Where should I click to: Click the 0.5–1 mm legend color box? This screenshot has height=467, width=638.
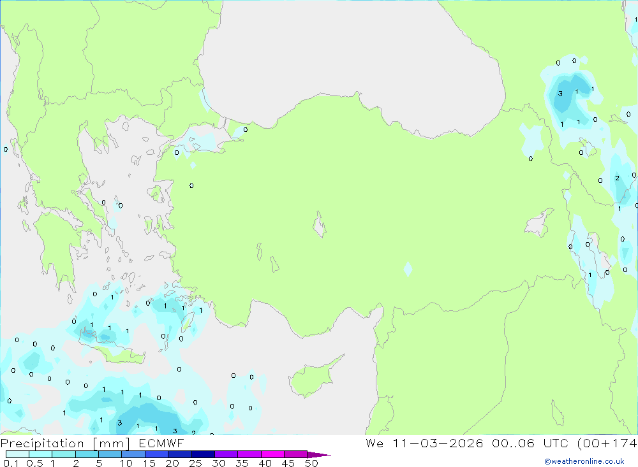(x=41, y=454)
